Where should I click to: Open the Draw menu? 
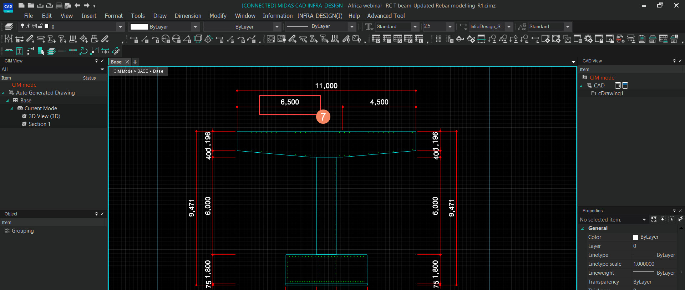tap(160, 16)
